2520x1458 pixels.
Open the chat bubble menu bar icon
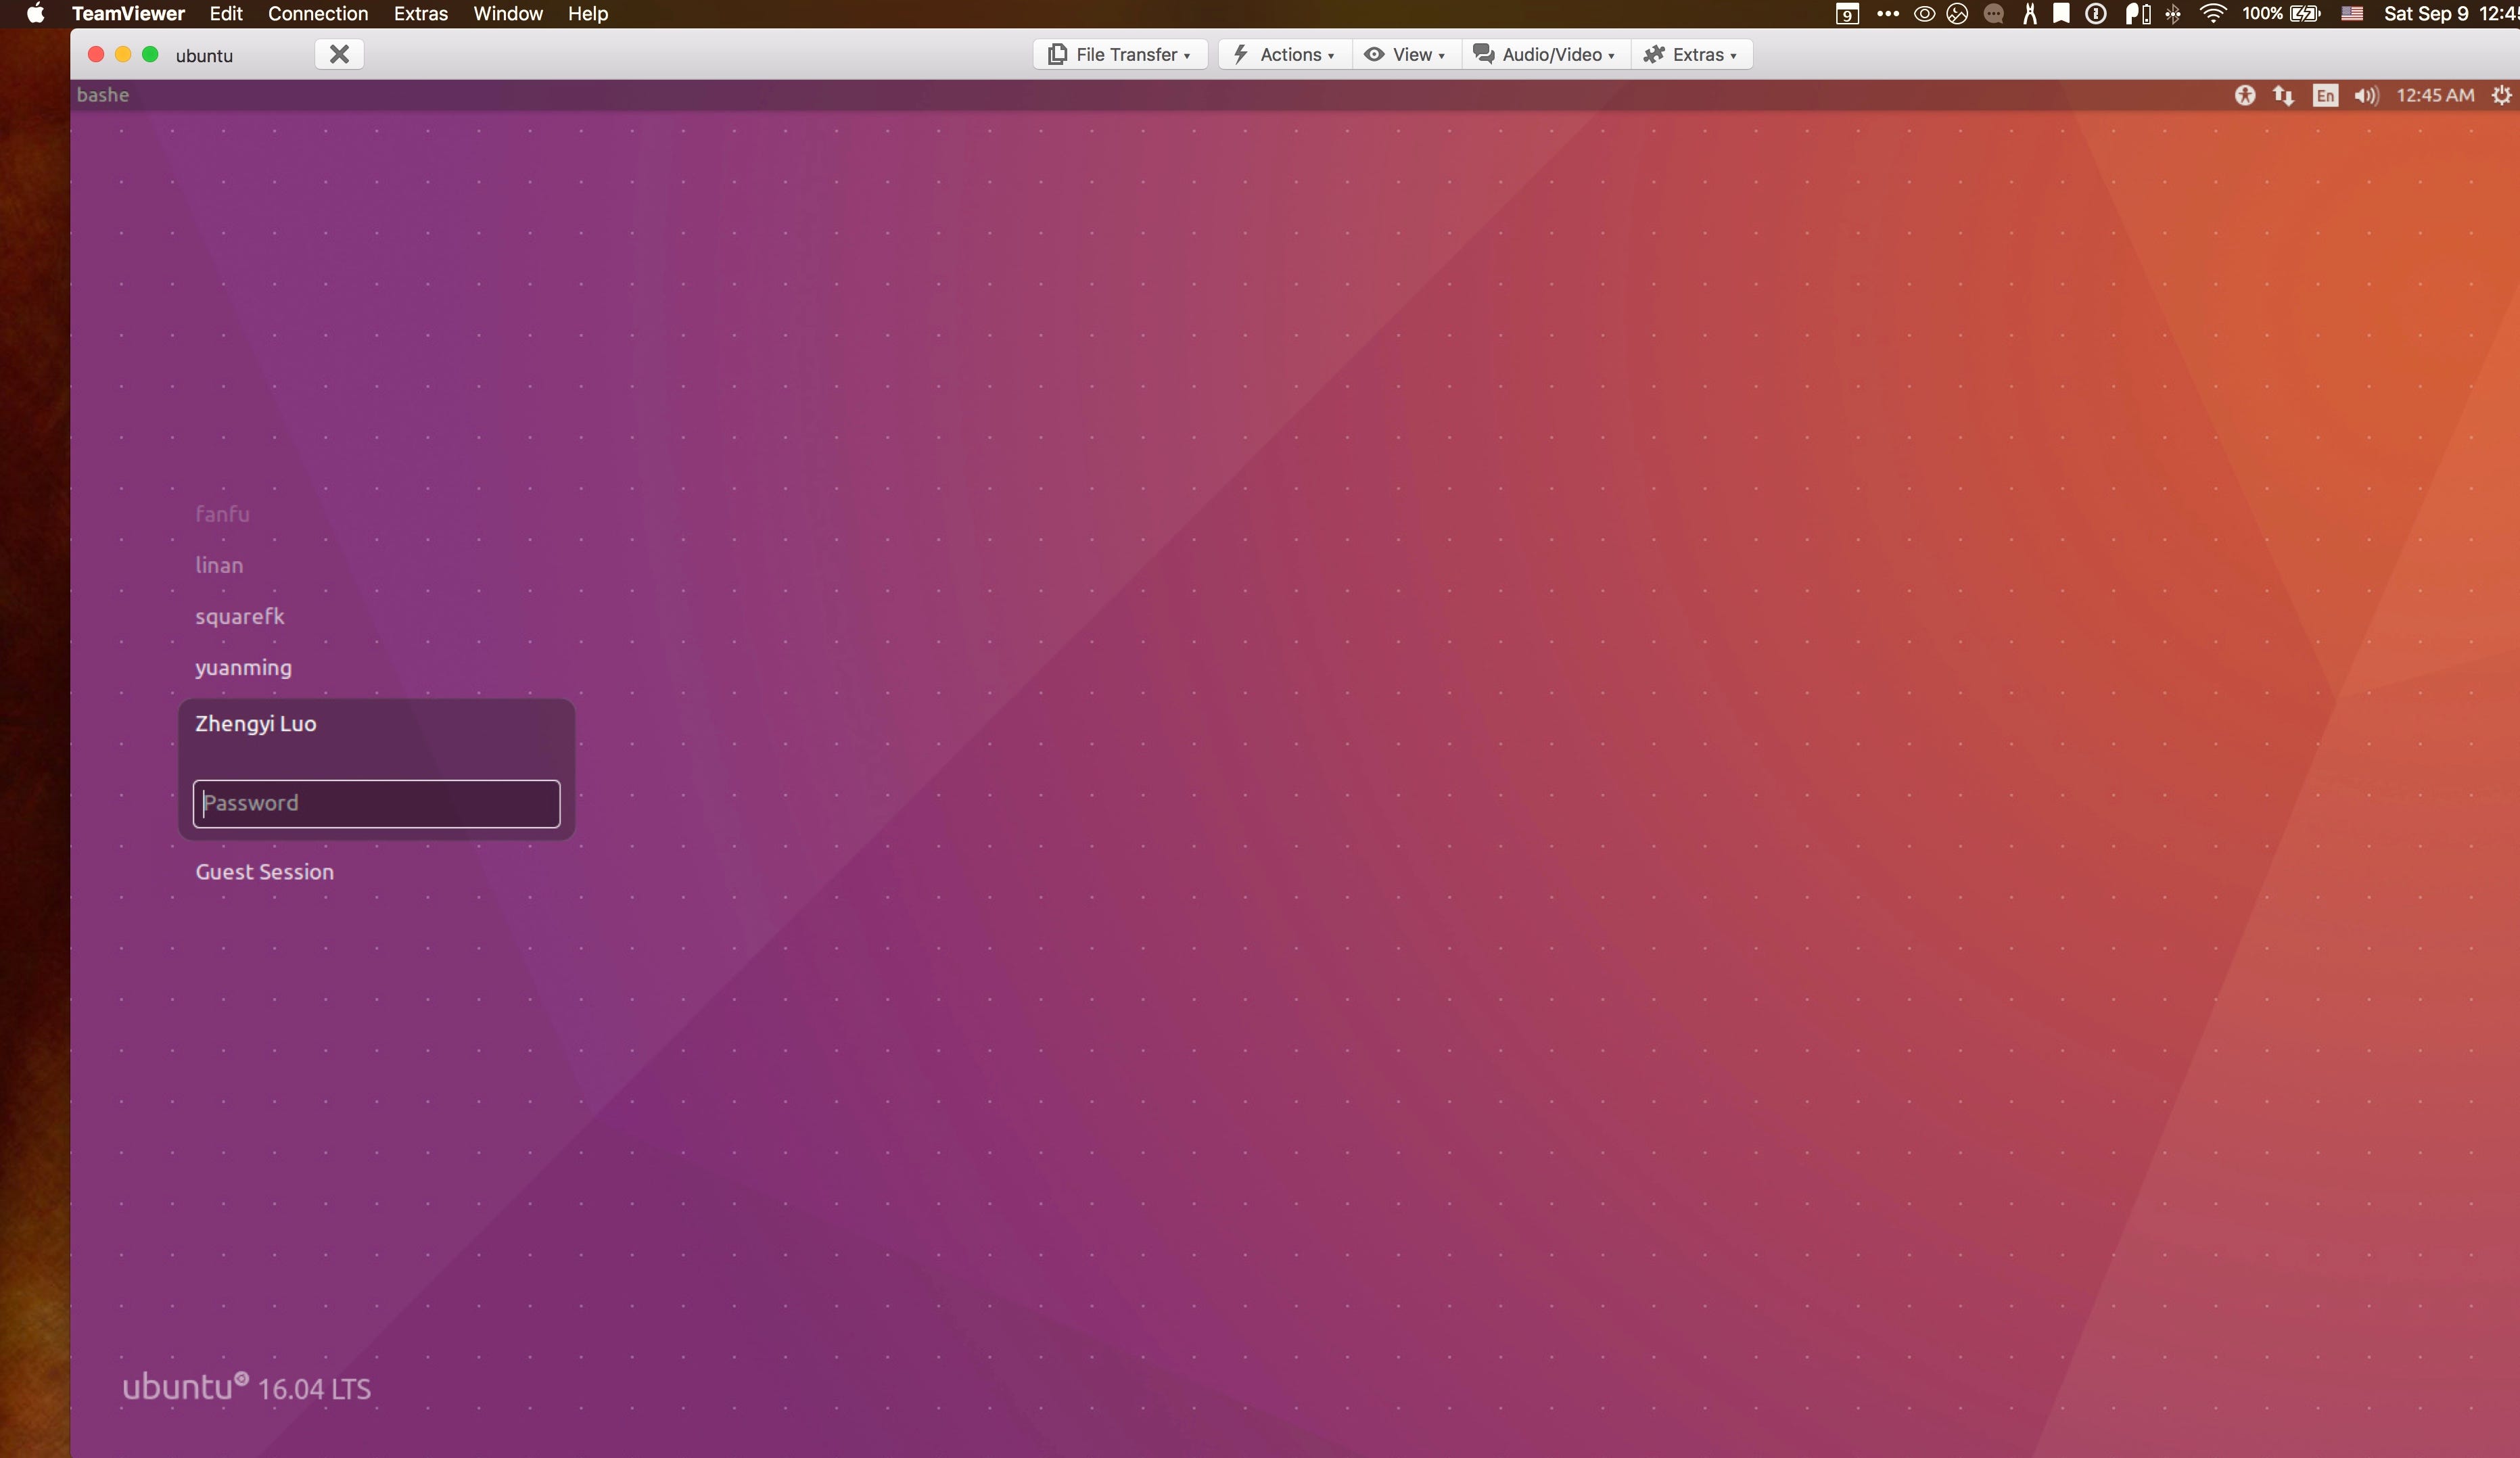click(x=1993, y=13)
